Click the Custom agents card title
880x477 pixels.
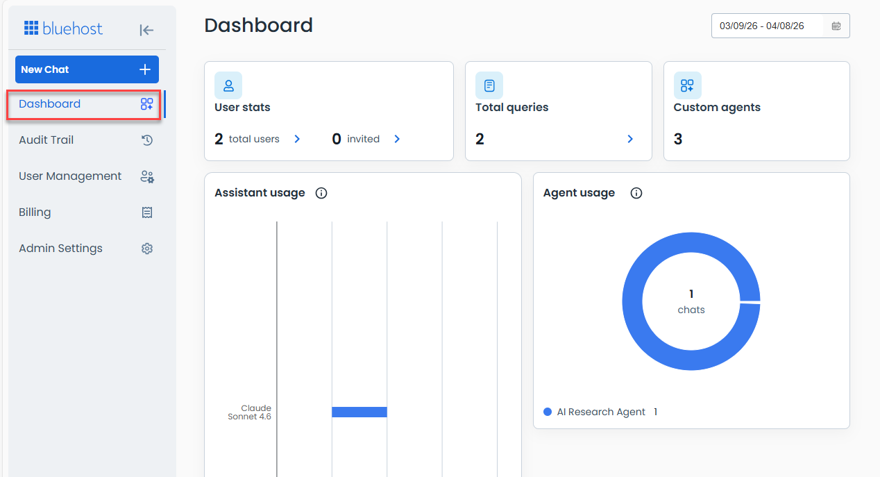717,108
